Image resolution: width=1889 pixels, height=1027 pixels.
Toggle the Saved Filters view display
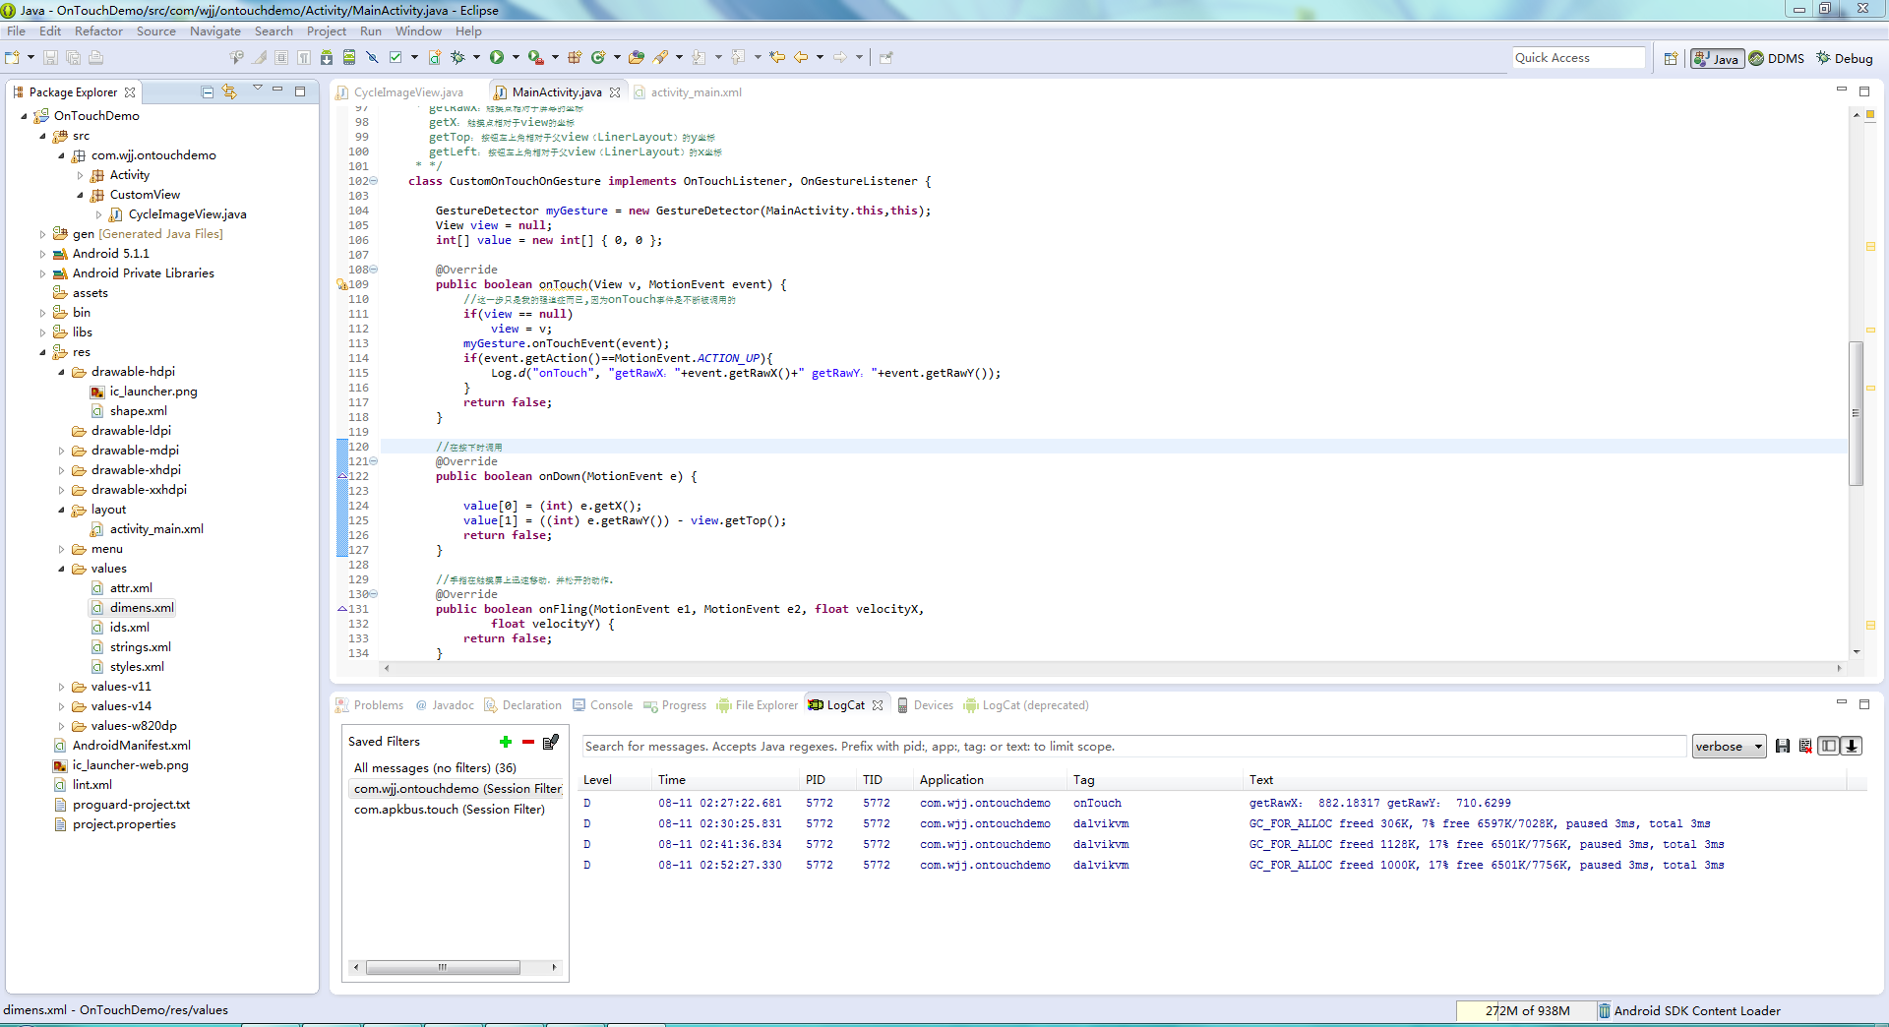point(1828,747)
